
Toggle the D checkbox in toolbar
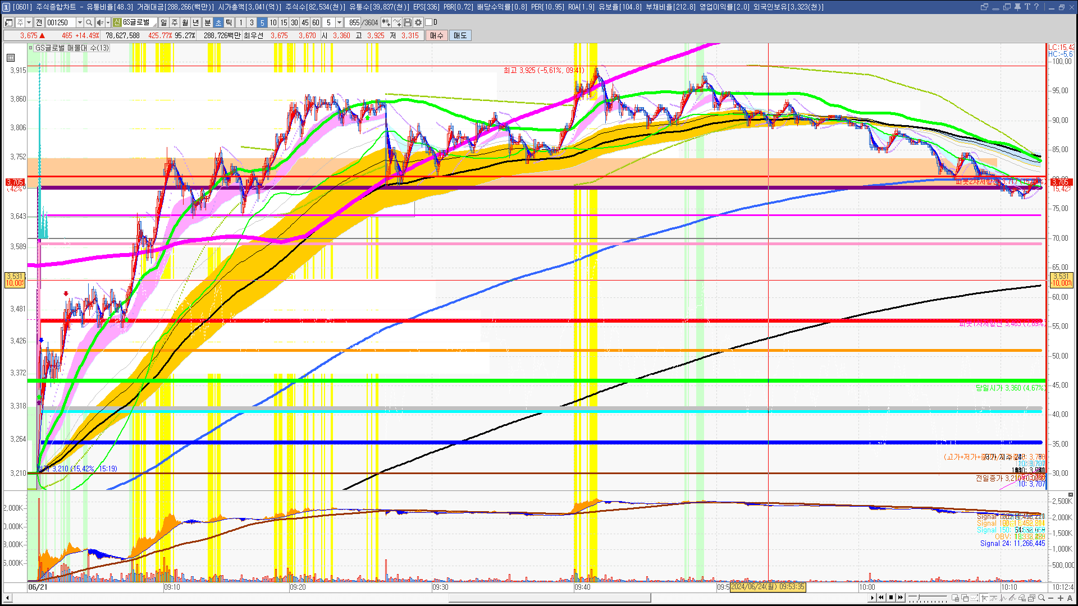(x=429, y=22)
